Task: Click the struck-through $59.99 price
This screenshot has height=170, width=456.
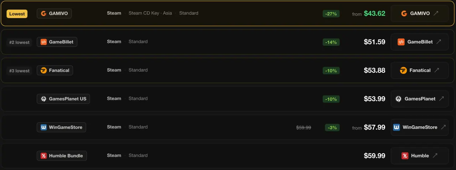Action: (304, 127)
